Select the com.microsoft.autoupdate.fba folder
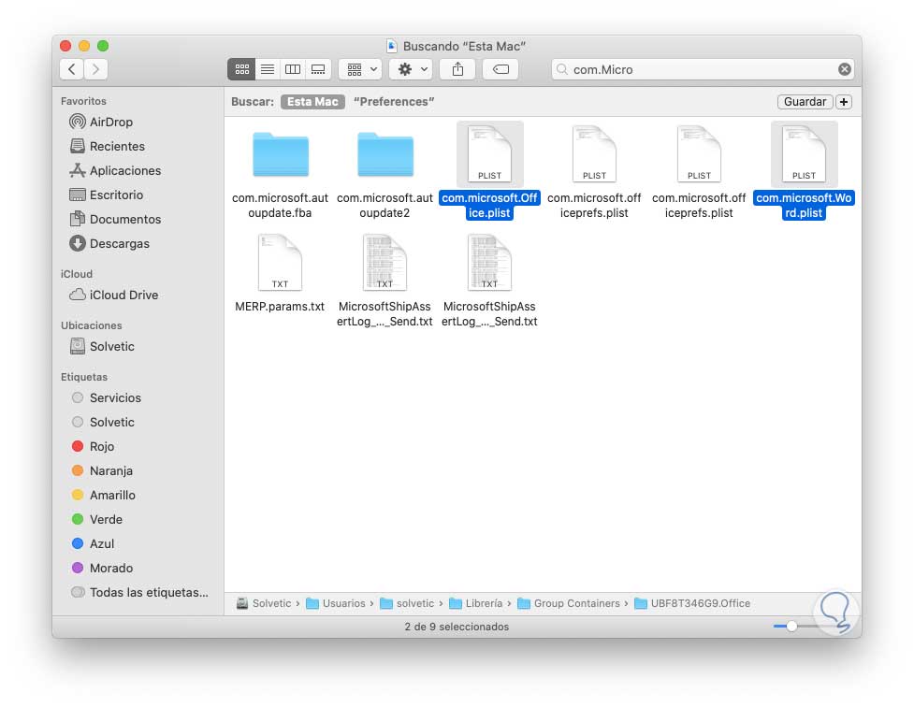 281,155
